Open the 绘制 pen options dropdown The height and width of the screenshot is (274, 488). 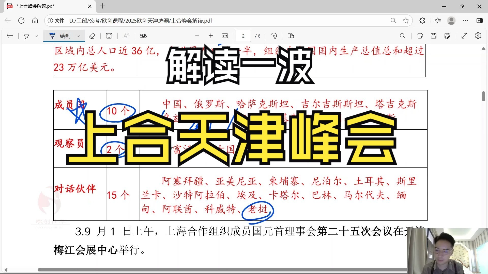click(x=78, y=36)
